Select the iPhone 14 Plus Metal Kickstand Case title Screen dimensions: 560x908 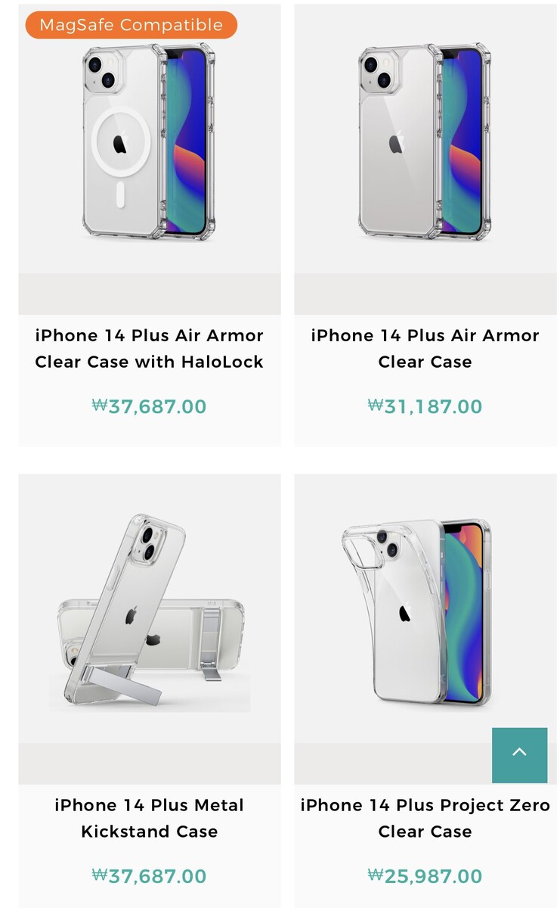(150, 818)
